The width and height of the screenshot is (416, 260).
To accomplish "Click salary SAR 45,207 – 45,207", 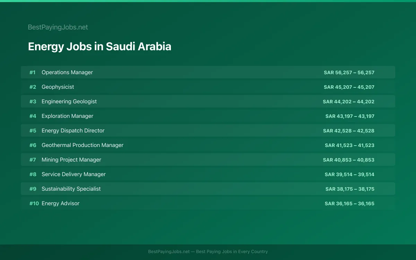I will (x=349, y=87).
